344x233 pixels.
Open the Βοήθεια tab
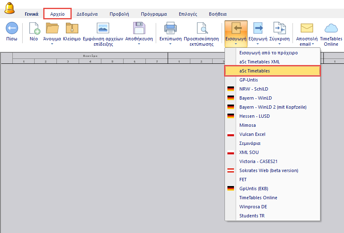(x=218, y=14)
